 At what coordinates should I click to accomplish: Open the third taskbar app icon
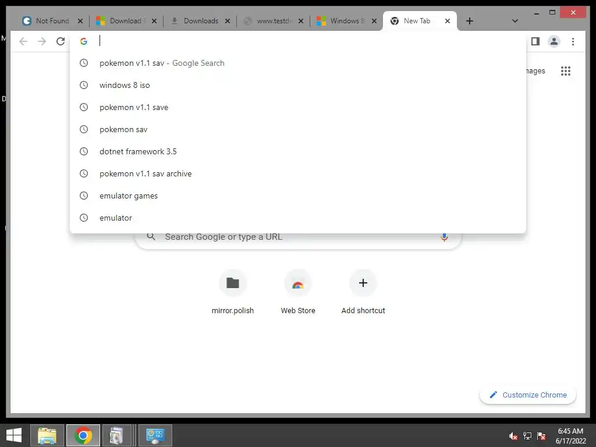point(116,435)
